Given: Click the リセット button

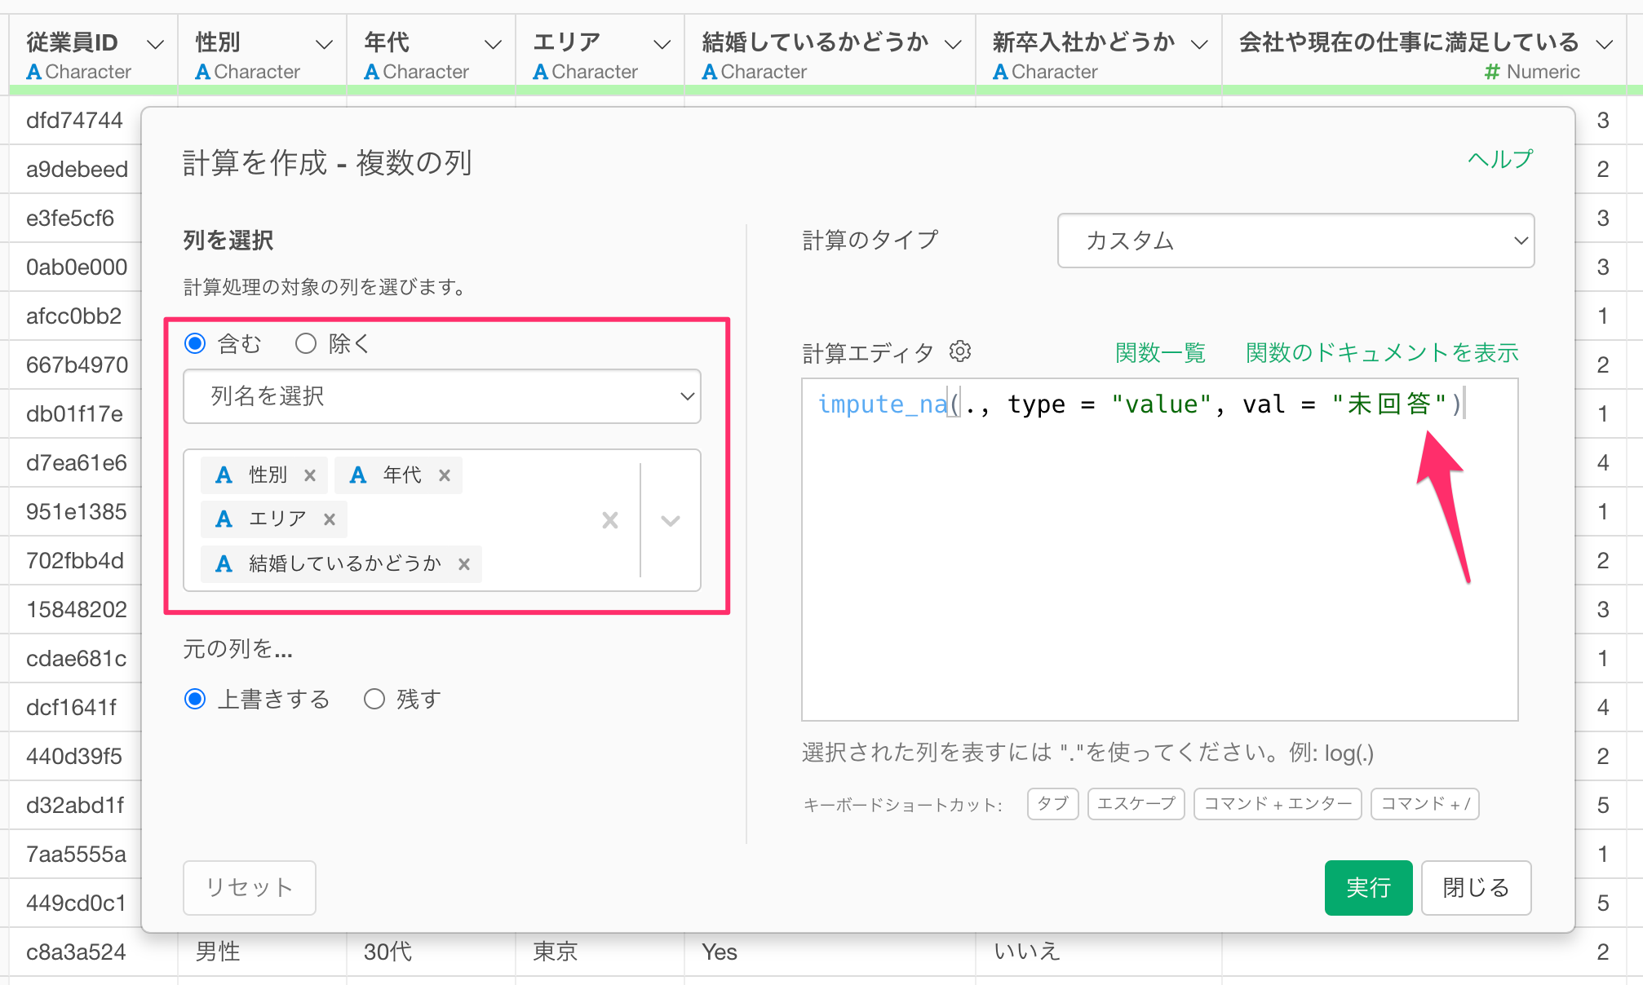Looking at the screenshot, I should (249, 887).
